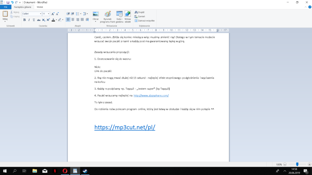This screenshot has height=175, width=312.
Task: Open Opera browser from taskbar
Action: (65, 171)
